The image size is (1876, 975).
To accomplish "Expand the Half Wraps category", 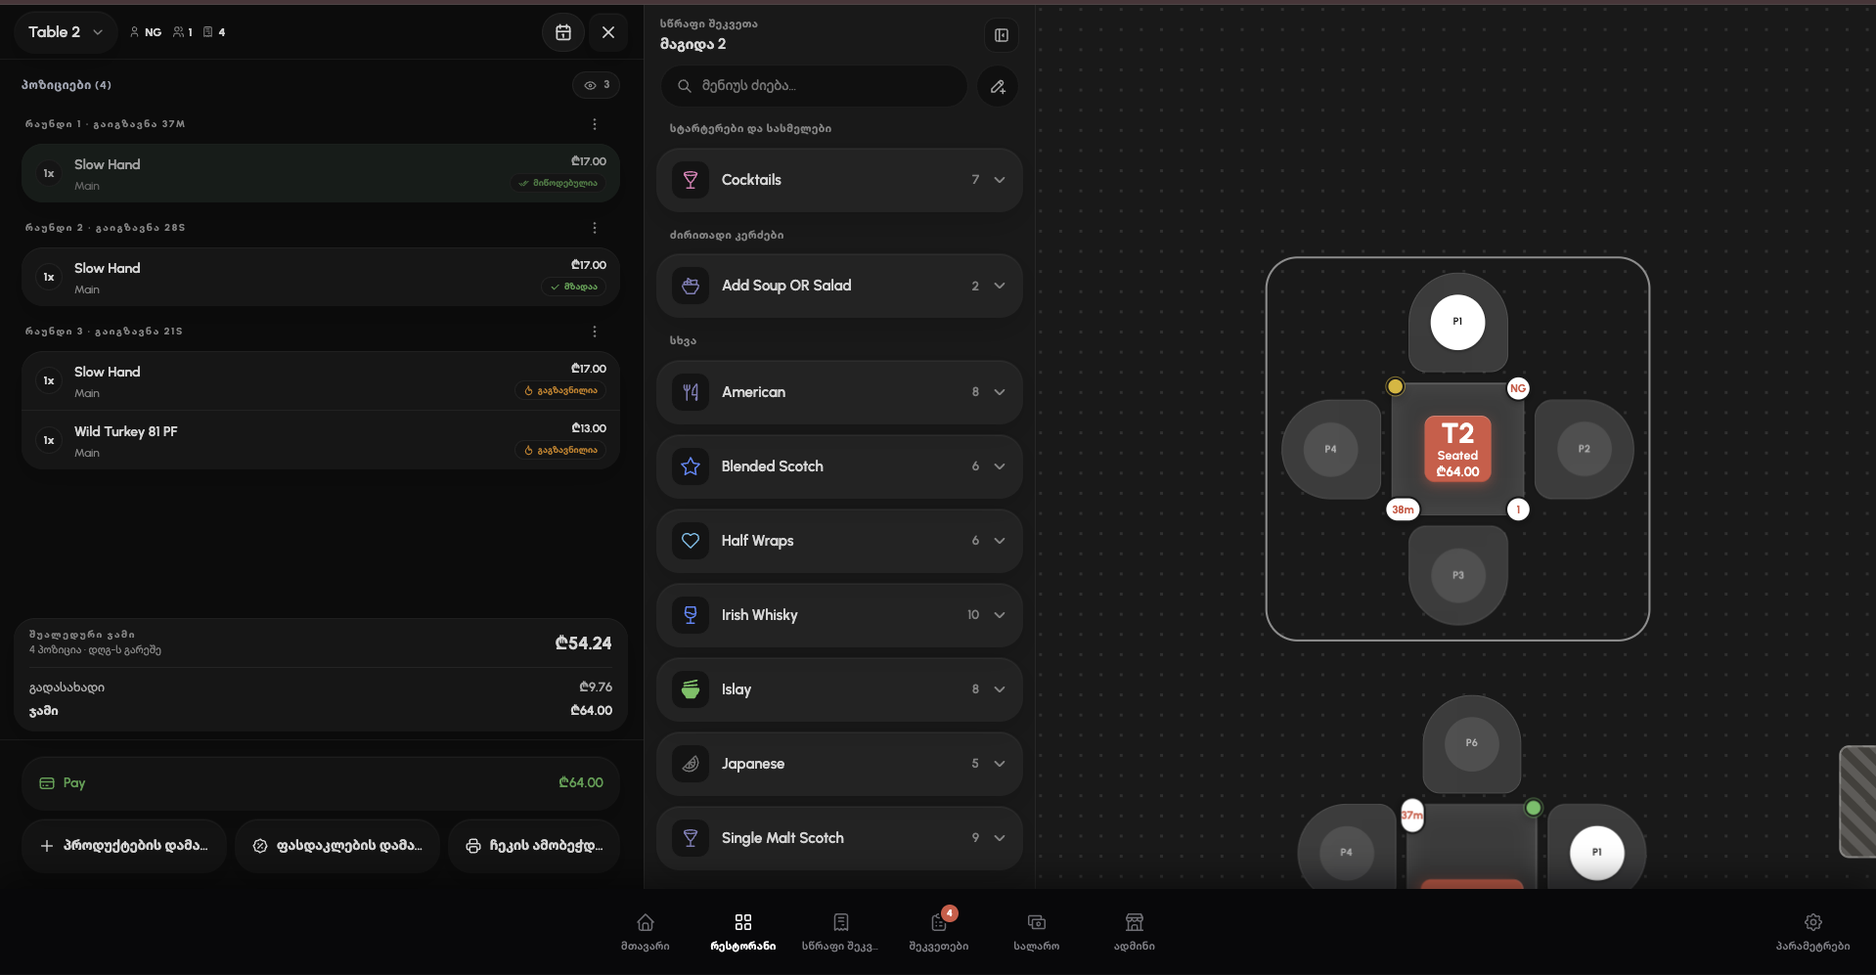I will pyautogui.click(x=839, y=541).
